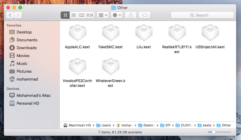
Task: Open the Action gear menu
Action: pyautogui.click(x=117, y=15)
